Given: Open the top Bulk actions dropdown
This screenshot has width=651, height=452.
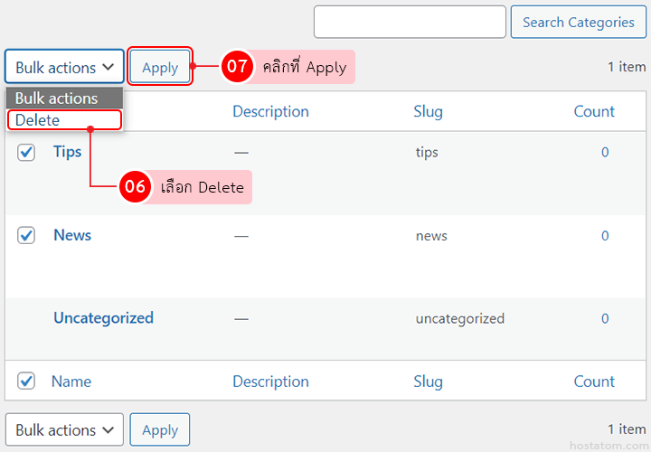Looking at the screenshot, I should tap(64, 67).
